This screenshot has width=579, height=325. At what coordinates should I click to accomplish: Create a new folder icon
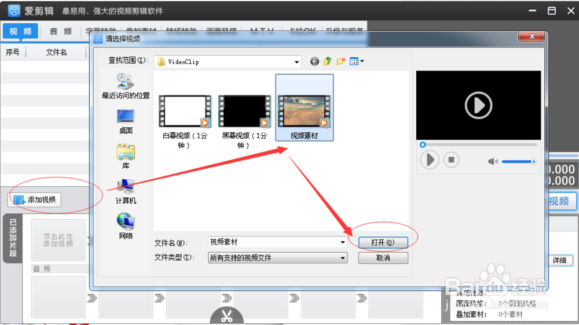[x=340, y=61]
